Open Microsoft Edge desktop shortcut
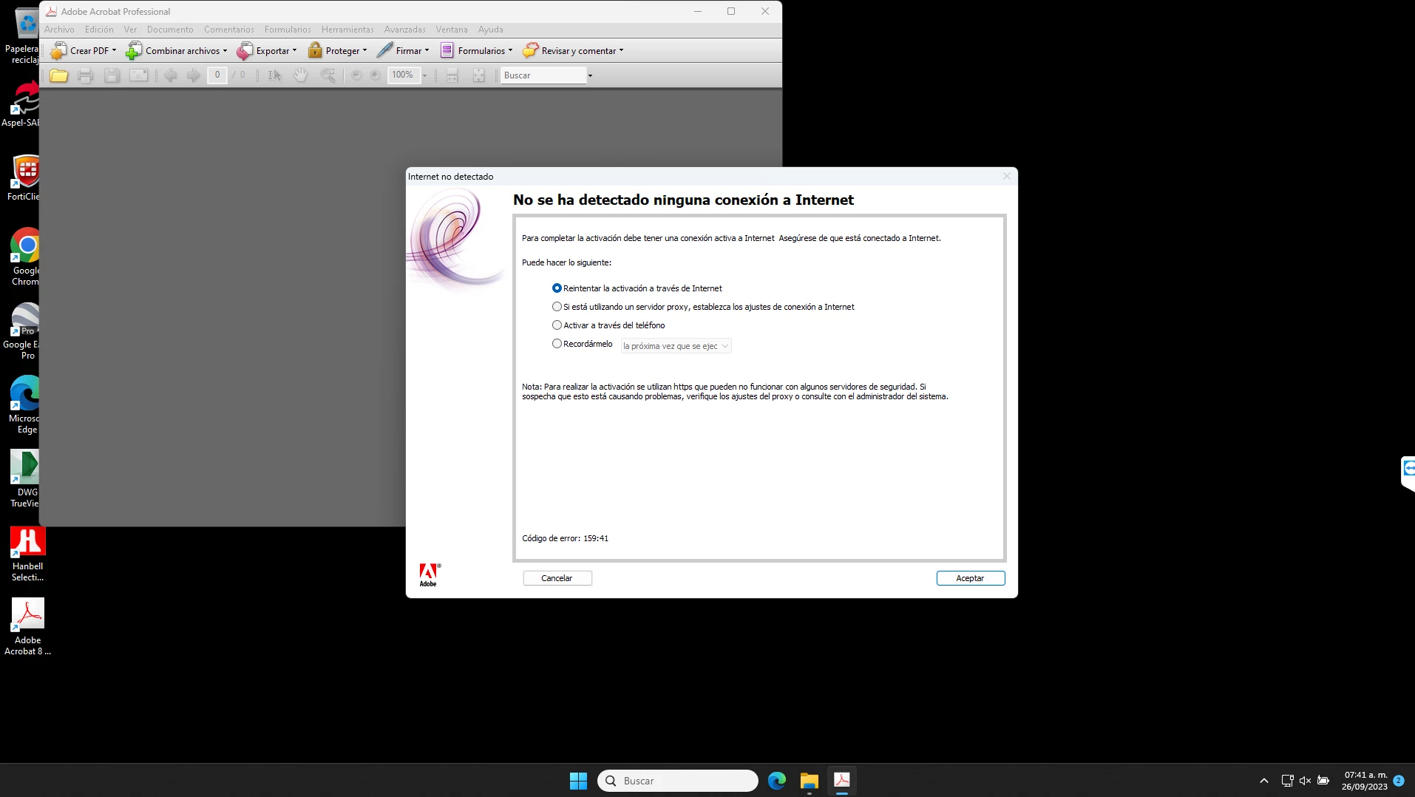1415x797 pixels. click(26, 404)
